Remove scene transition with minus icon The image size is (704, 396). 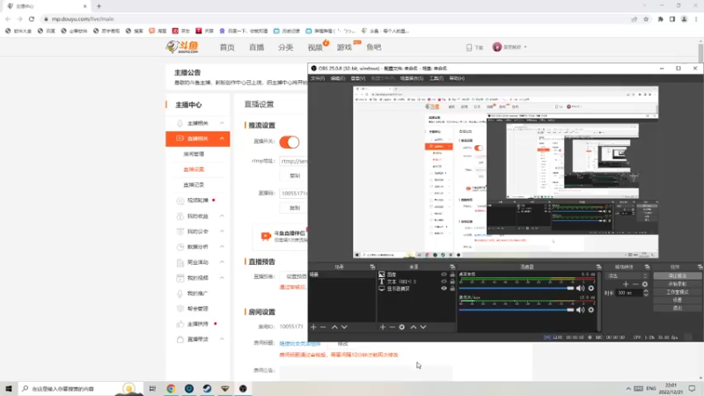(634, 284)
